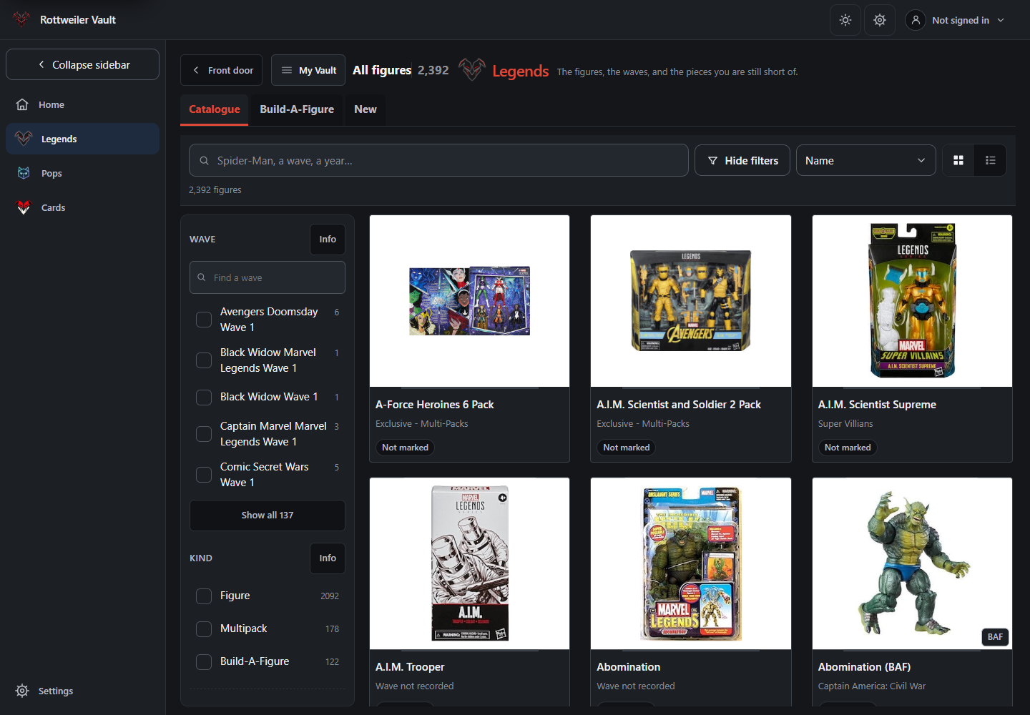Open appearance settings gear in top bar
This screenshot has height=715, width=1030.
point(880,20)
